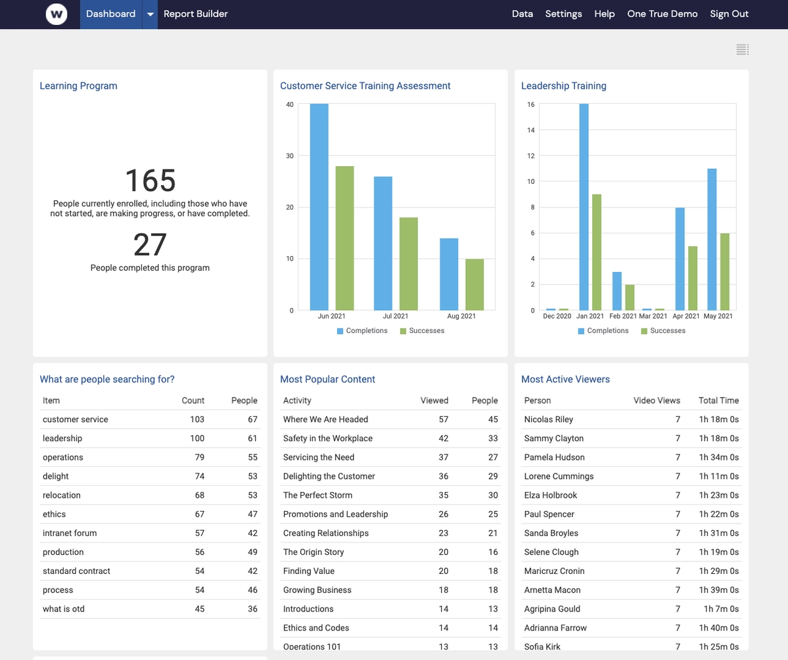Viewport: 788px width, 660px height.
Task: Select the Dashboard tab
Action: click(110, 13)
